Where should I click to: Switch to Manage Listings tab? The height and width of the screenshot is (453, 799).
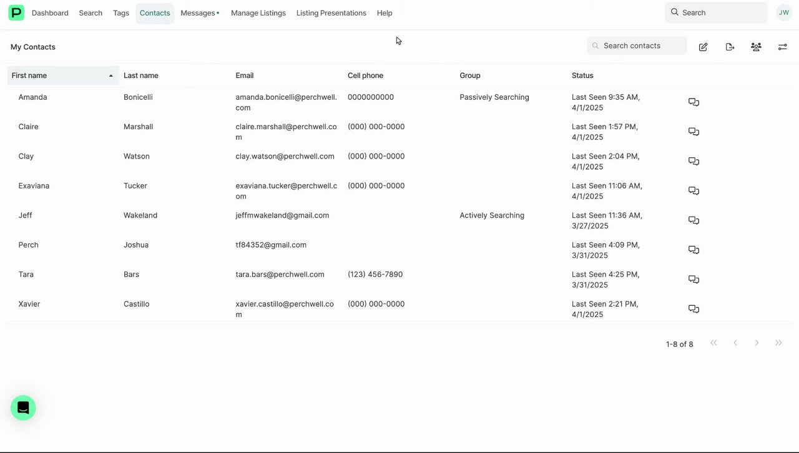click(258, 13)
